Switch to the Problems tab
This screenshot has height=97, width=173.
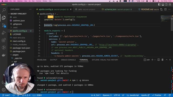coord(42,60)
